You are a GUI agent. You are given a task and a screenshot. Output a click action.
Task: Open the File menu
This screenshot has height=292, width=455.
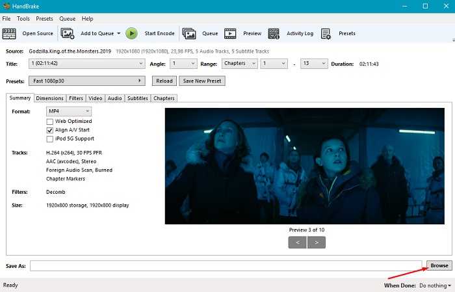click(6, 19)
